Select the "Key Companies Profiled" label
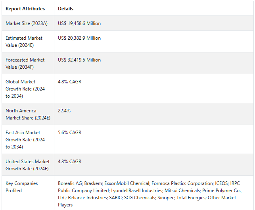255x210 pixels. click(x=22, y=187)
